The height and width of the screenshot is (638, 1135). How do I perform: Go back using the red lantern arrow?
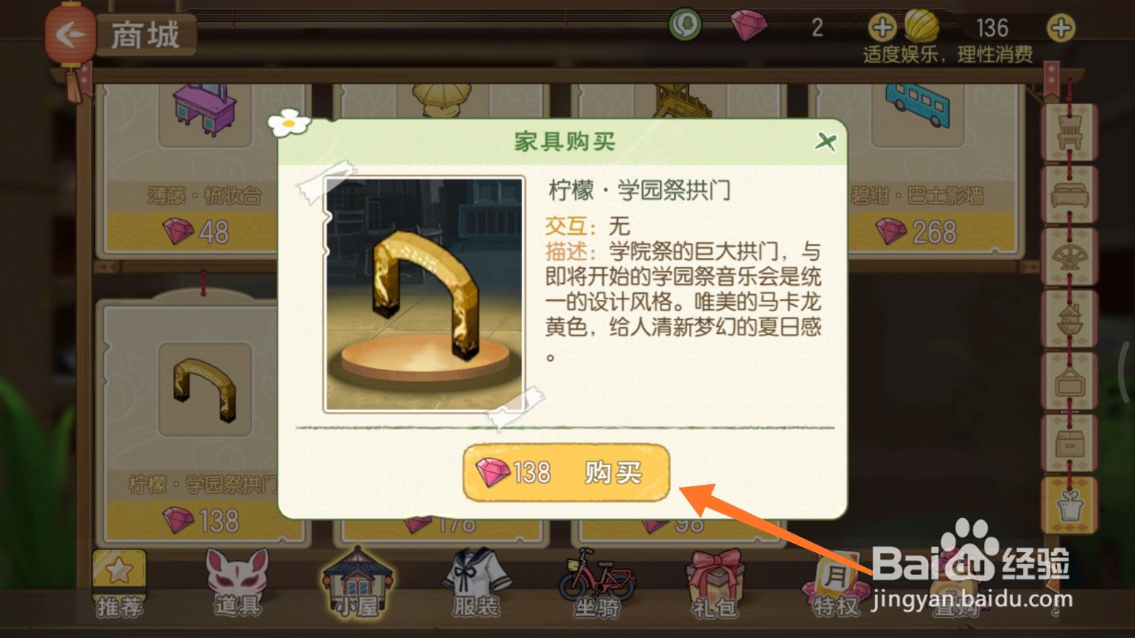pyautogui.click(x=70, y=34)
